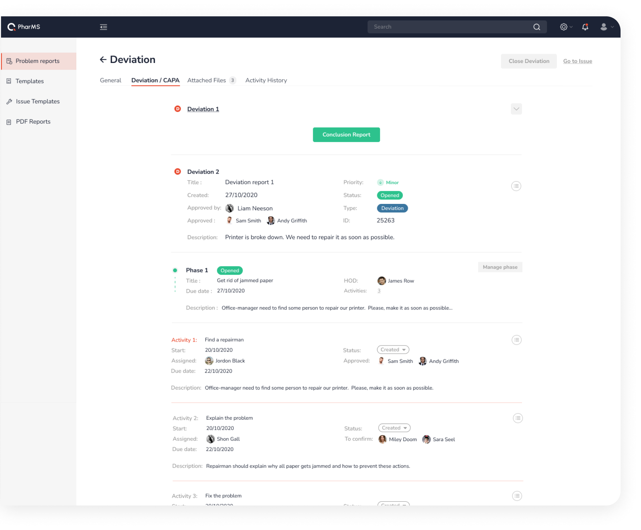Open the Activity 2 options list icon

click(518, 418)
